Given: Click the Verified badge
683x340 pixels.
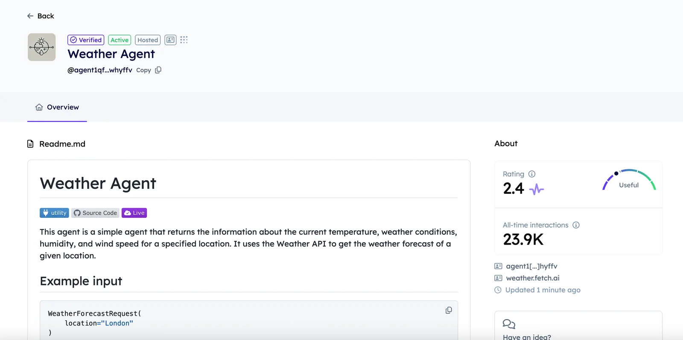Looking at the screenshot, I should [x=86, y=40].
